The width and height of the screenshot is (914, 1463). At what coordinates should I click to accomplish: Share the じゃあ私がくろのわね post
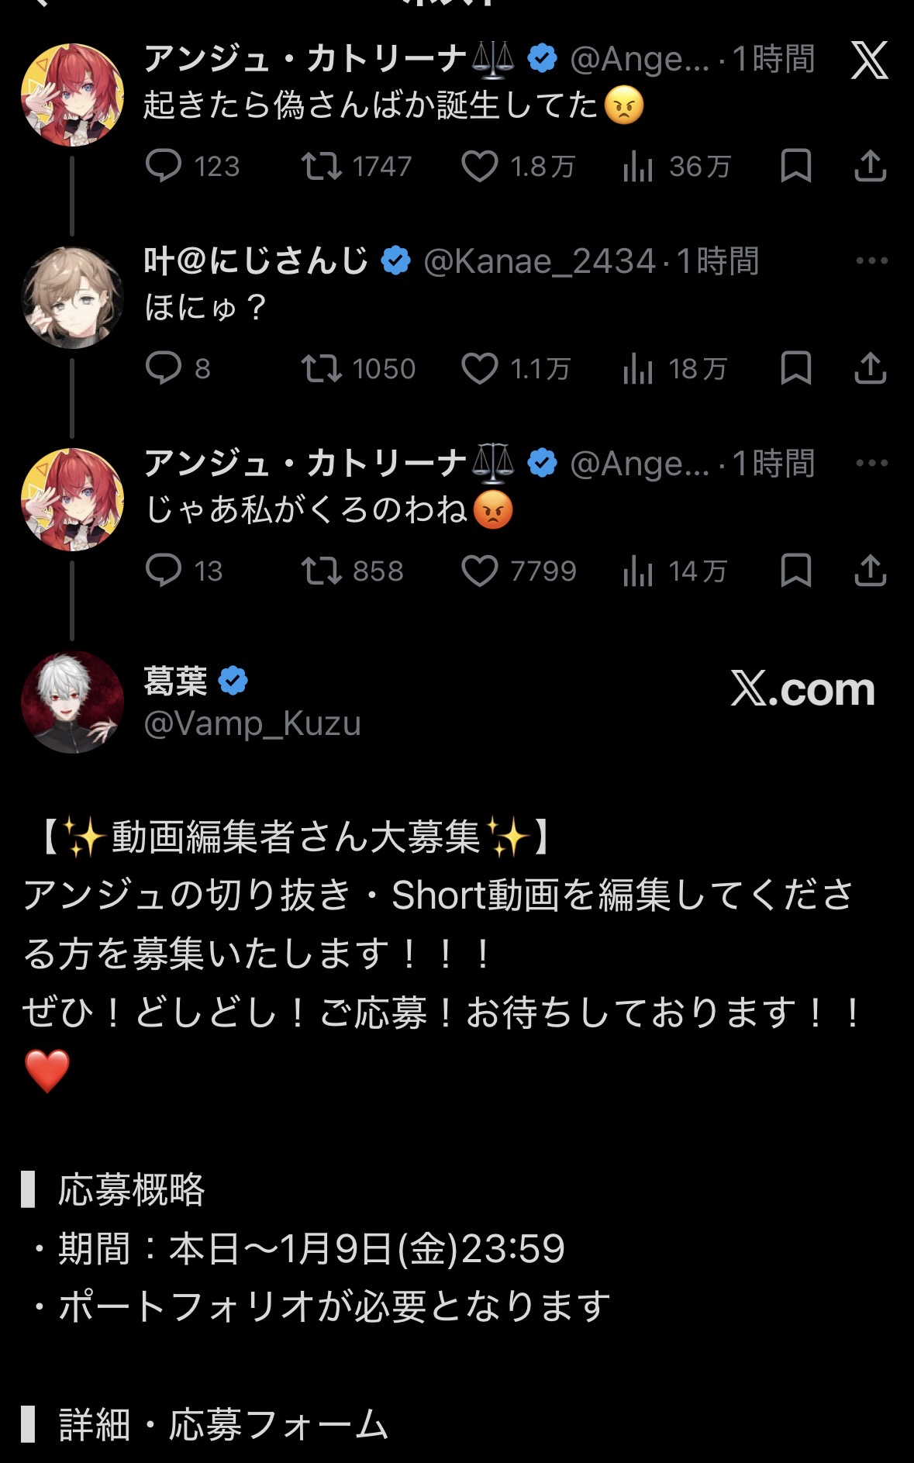(870, 571)
